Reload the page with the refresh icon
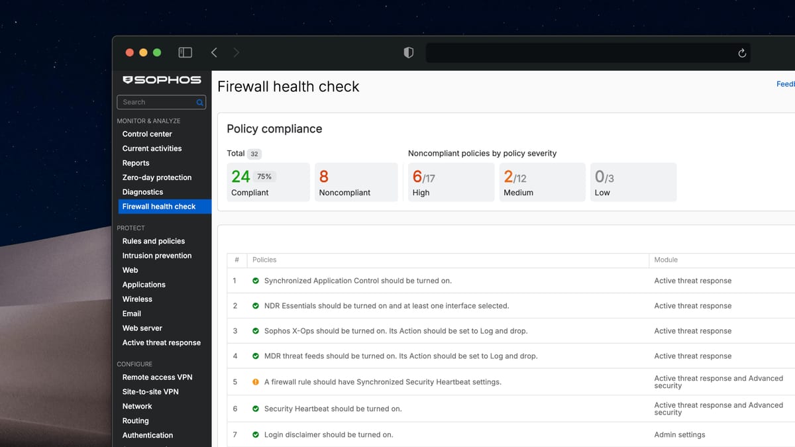Screen dimensions: 795x447 (x=742, y=53)
